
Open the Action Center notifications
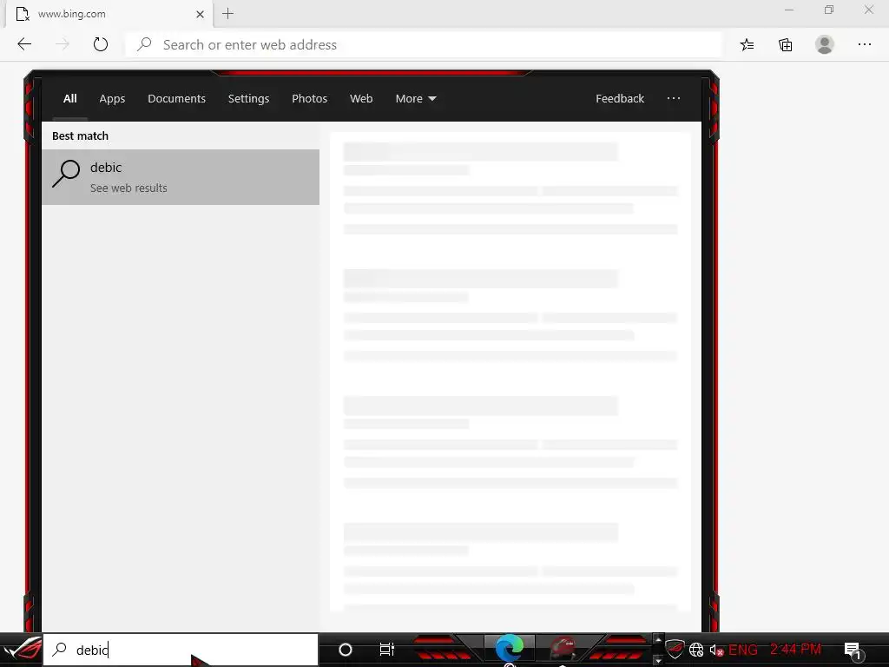[853, 650]
